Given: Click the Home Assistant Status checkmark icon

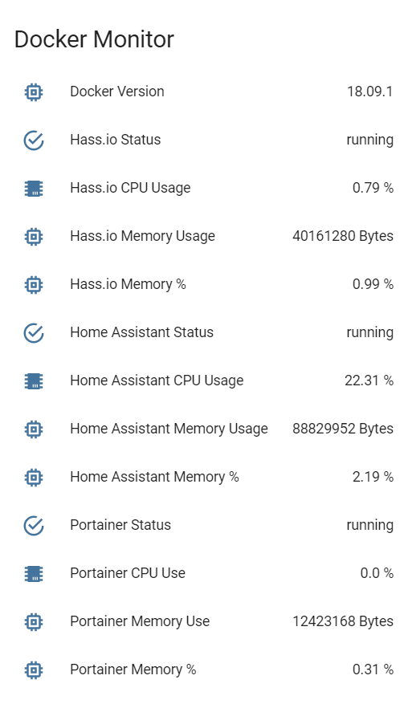Looking at the screenshot, I should (x=34, y=332).
